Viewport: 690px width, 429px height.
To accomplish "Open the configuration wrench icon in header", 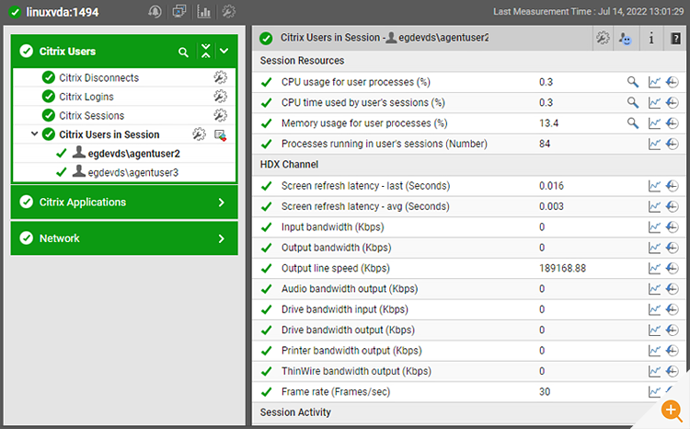I will point(228,11).
